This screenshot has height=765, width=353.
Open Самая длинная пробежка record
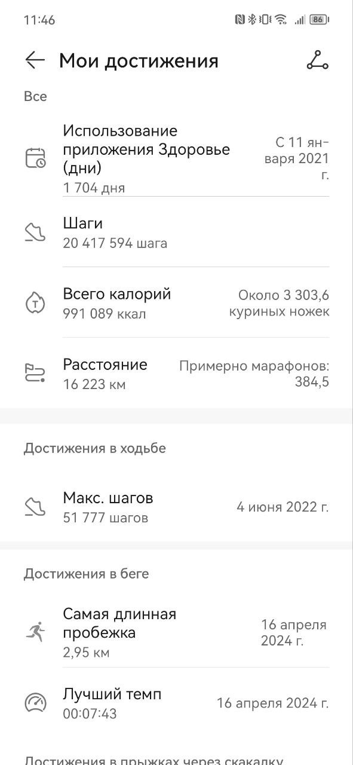[176, 632]
